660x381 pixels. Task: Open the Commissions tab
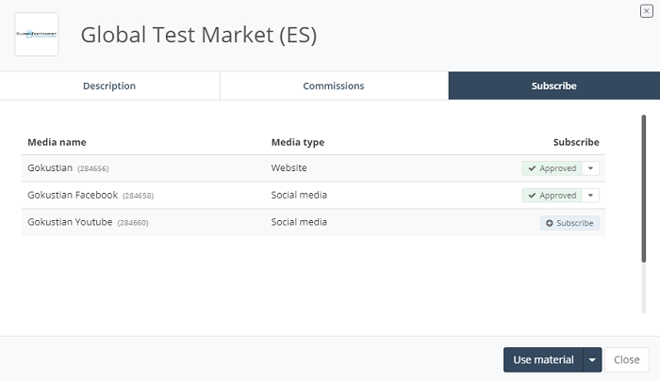334,86
